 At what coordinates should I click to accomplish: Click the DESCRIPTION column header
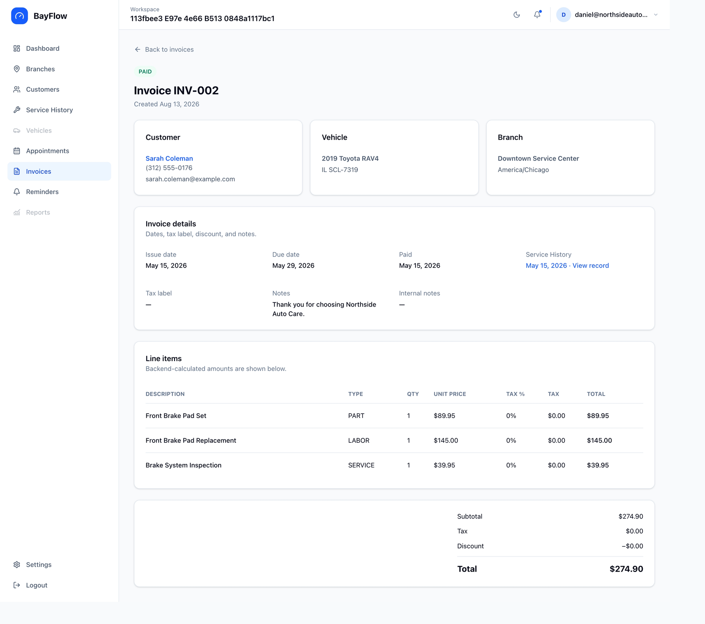pyautogui.click(x=165, y=394)
